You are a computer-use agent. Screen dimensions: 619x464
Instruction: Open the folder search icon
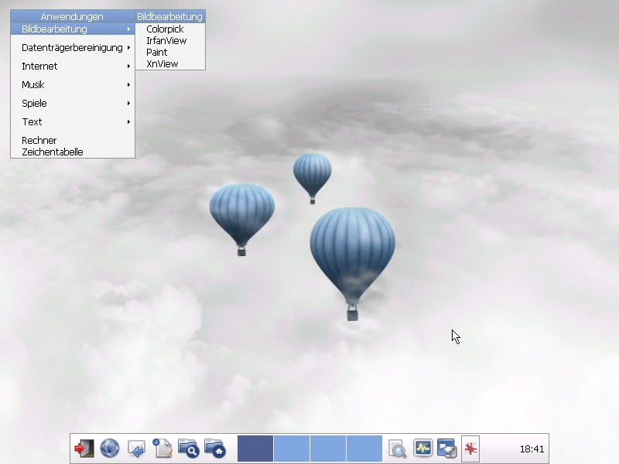point(188,449)
